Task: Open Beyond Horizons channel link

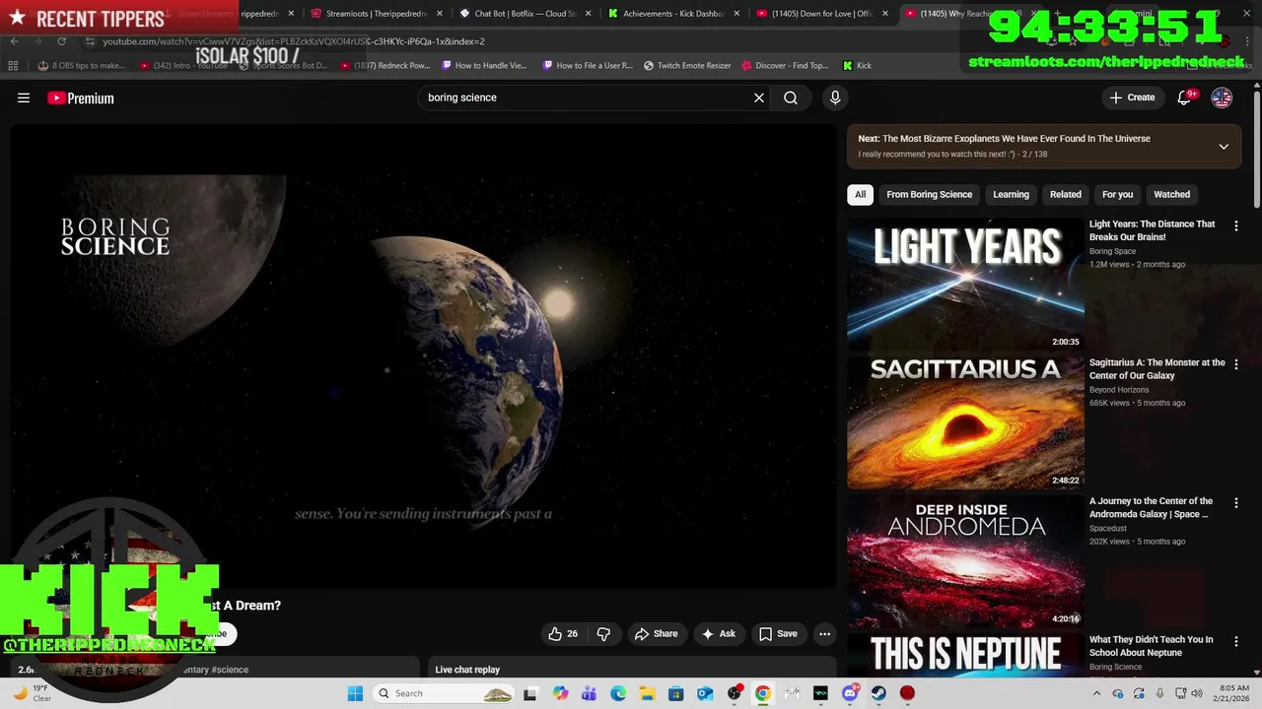Action: [1119, 390]
